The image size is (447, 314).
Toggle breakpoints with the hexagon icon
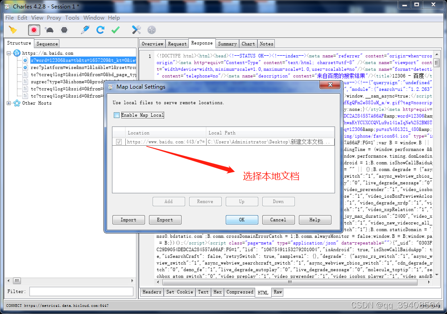coord(64,30)
